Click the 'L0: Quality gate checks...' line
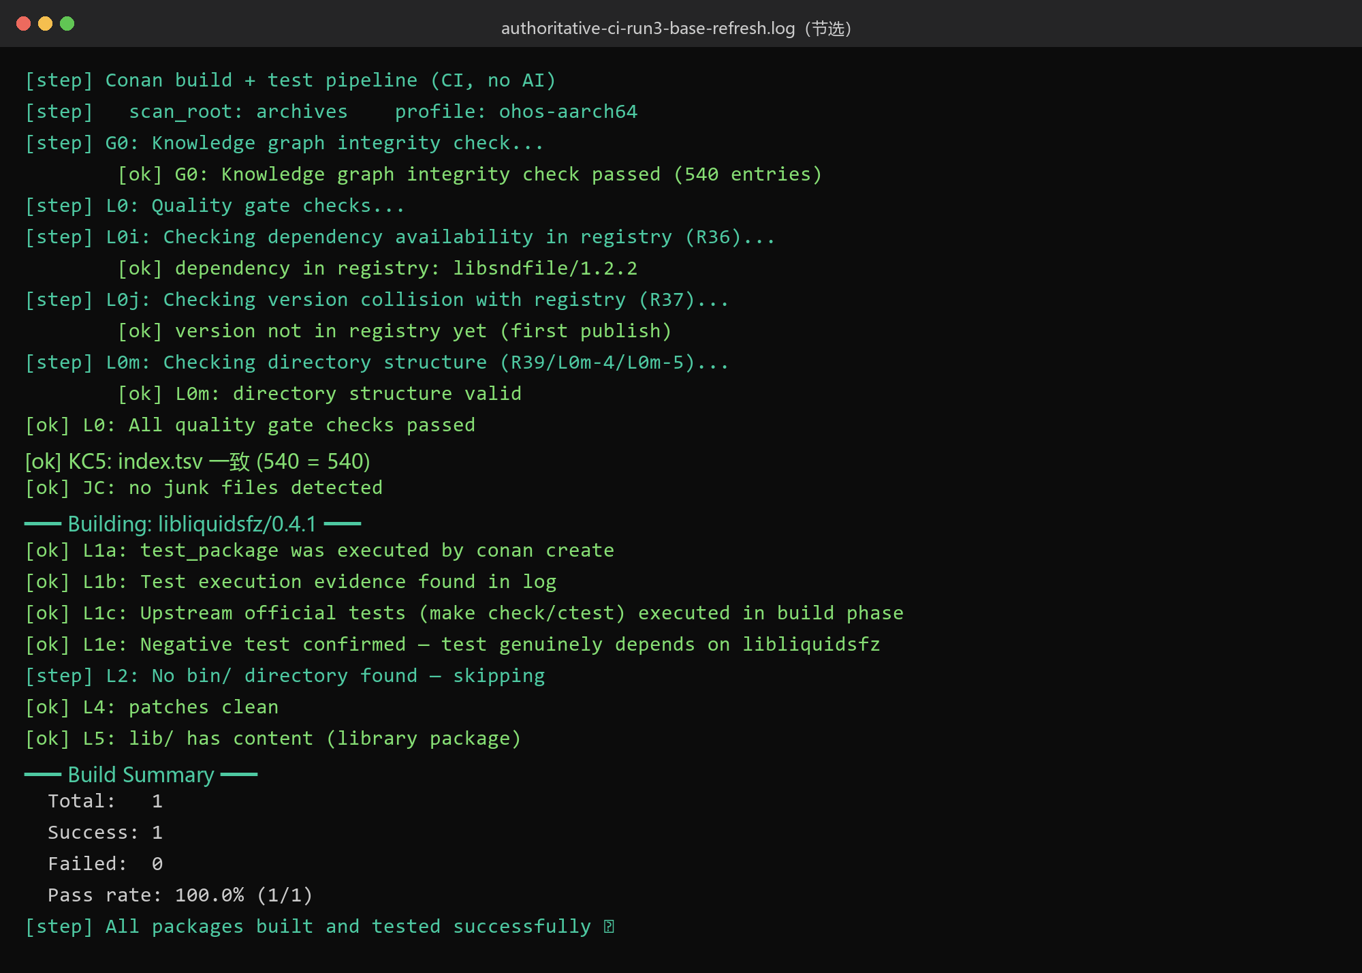The height and width of the screenshot is (973, 1362). coord(215,206)
